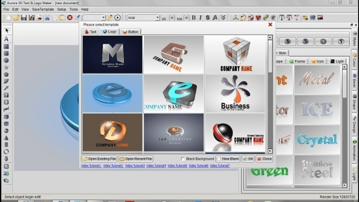Pick the circle shape tool

coord(7,60)
